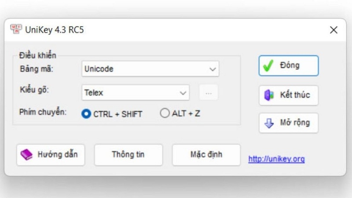Click the Thông tin button

[128, 155]
